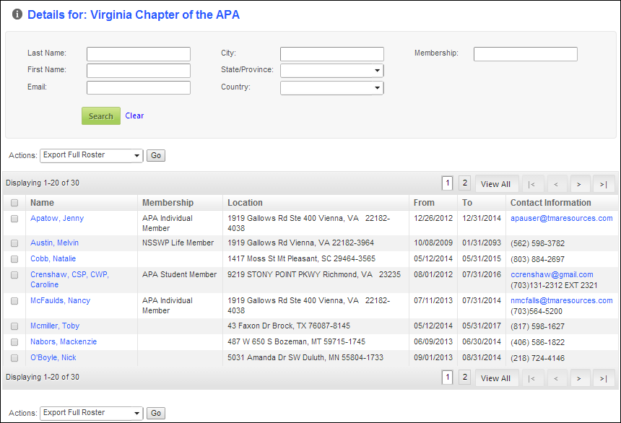Email nmcfalls@tmaresources.com link
Image resolution: width=621 pixels, height=423 pixels.
pyautogui.click(x=562, y=300)
